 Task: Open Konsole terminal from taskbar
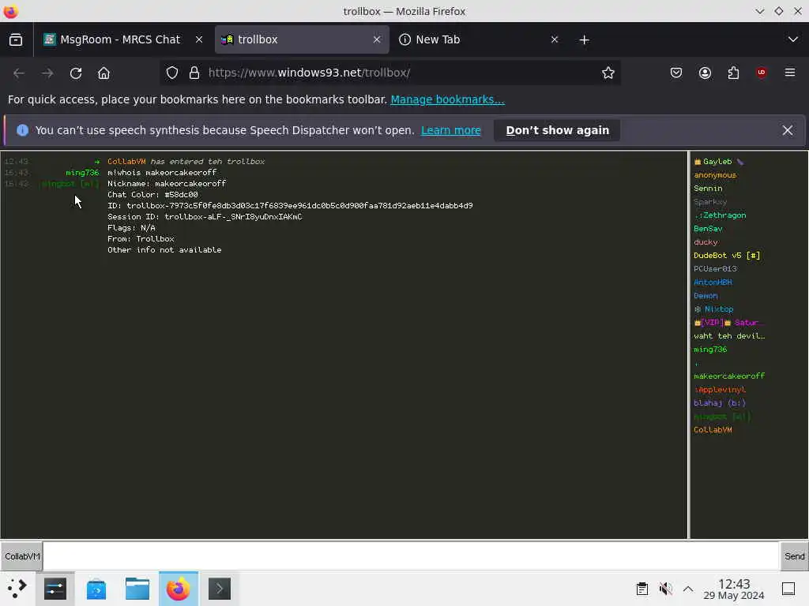[x=220, y=589]
